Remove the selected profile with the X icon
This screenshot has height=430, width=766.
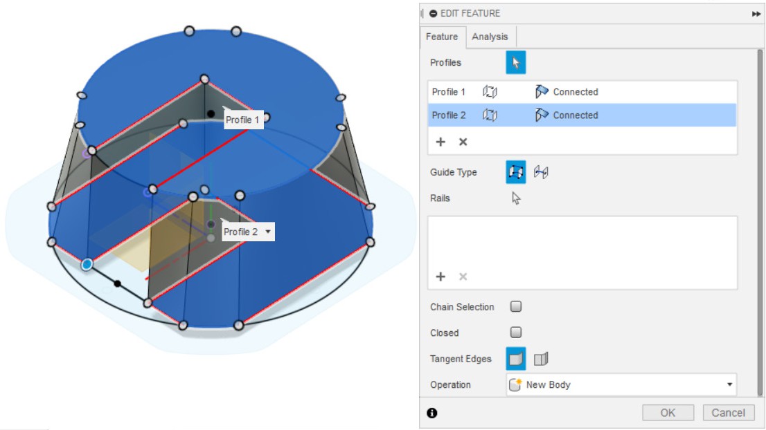click(x=463, y=142)
